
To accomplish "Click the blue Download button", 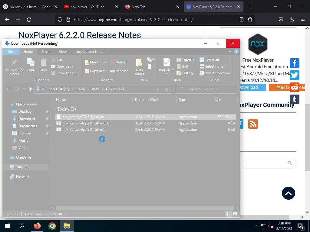I will 253,87.
